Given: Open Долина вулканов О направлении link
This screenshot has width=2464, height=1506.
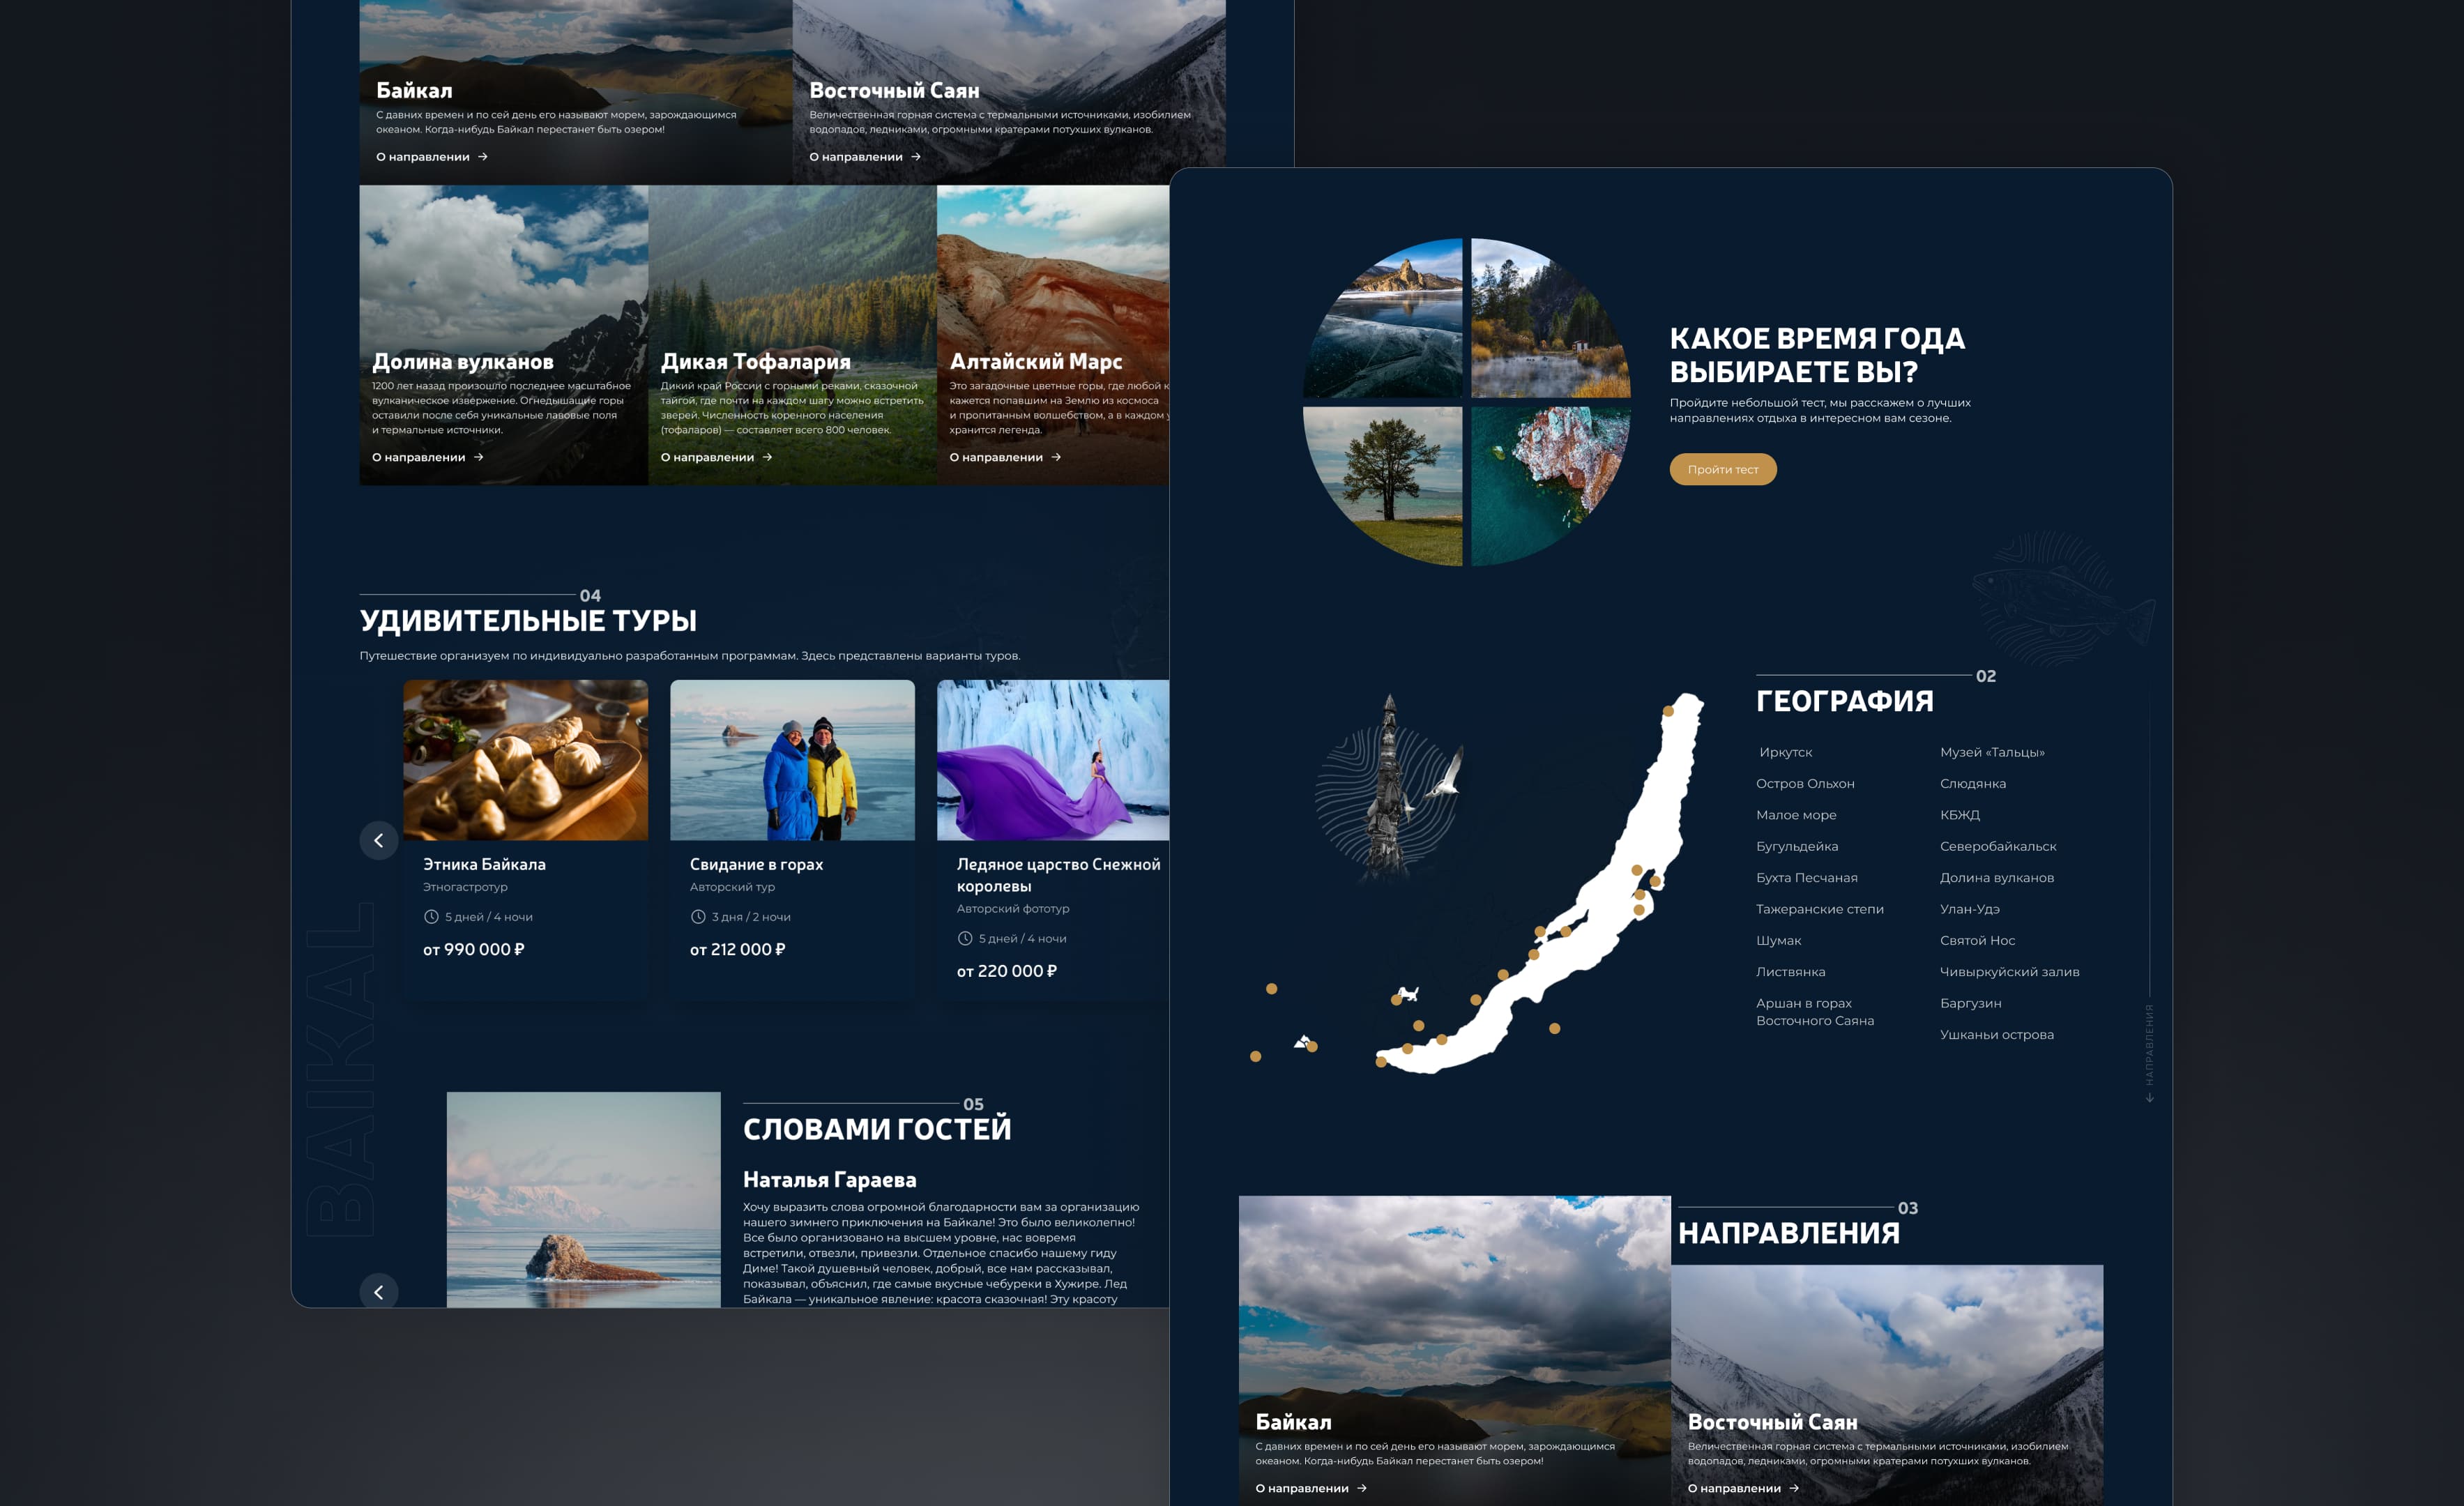Looking at the screenshot, I should point(419,457).
